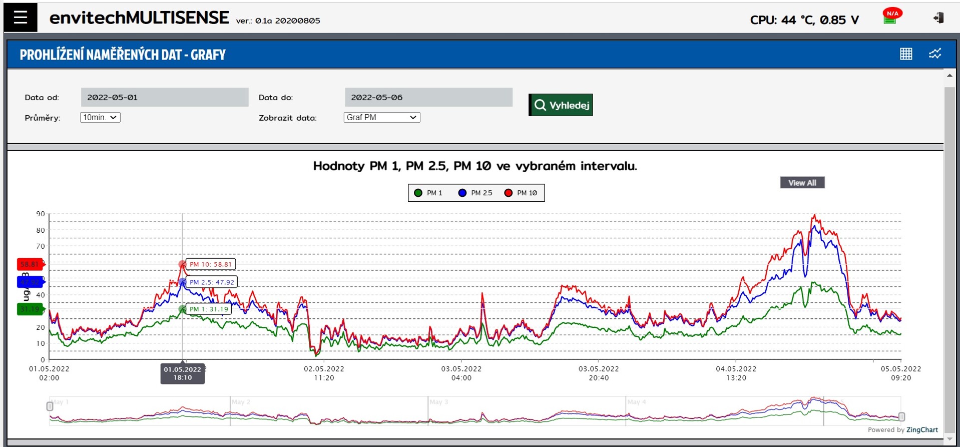Click x-axis label 01.05.2022 02:00

pyautogui.click(x=49, y=373)
